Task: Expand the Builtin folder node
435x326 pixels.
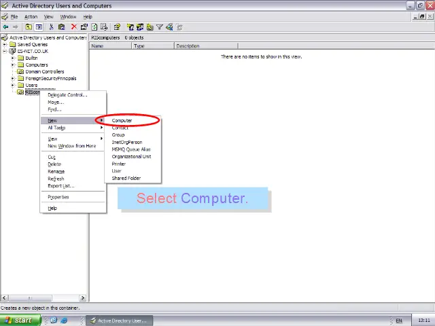Action: (13, 58)
